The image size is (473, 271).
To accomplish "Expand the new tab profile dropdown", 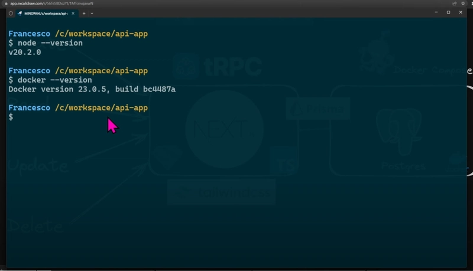I will coord(92,13).
